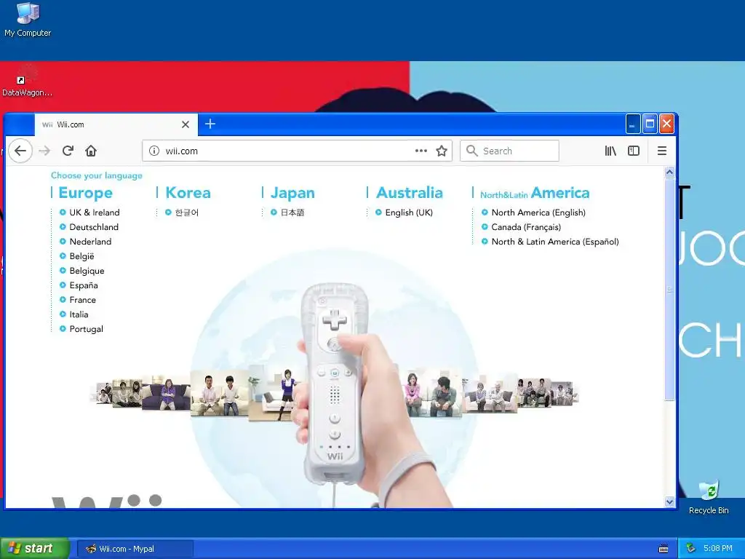
Task: Click the forward navigation arrow
Action: pyautogui.click(x=44, y=151)
